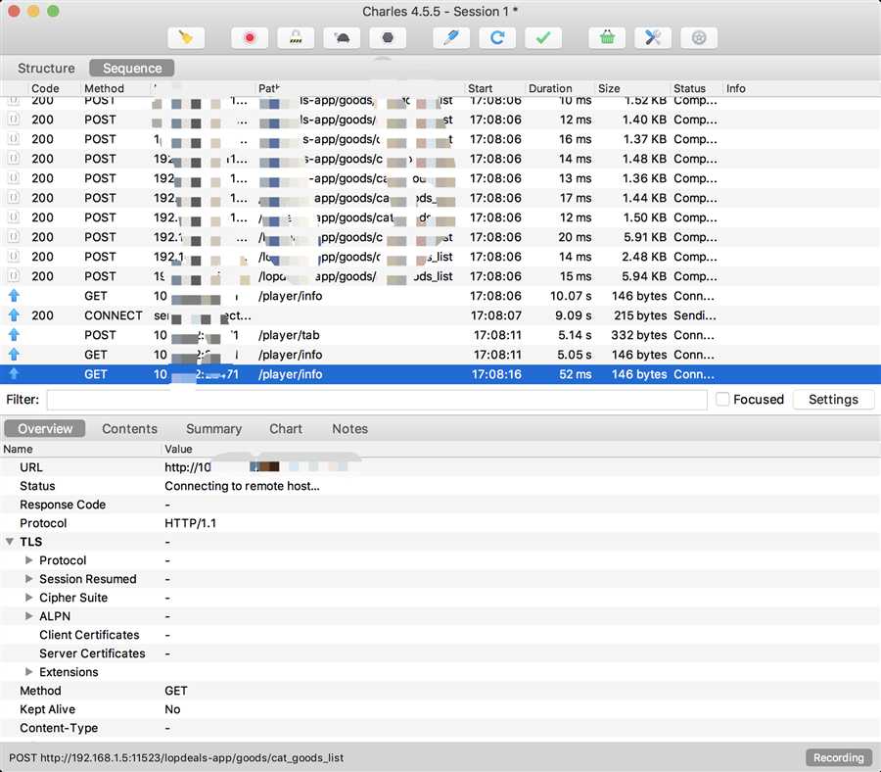Click the Recording status button
881x772 pixels.
click(838, 757)
